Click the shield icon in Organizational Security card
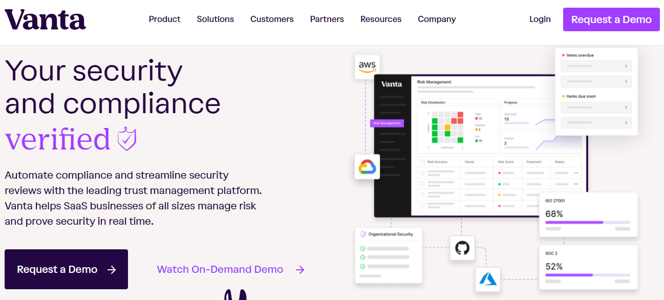Image resolution: width=664 pixels, height=300 pixels. (363, 234)
